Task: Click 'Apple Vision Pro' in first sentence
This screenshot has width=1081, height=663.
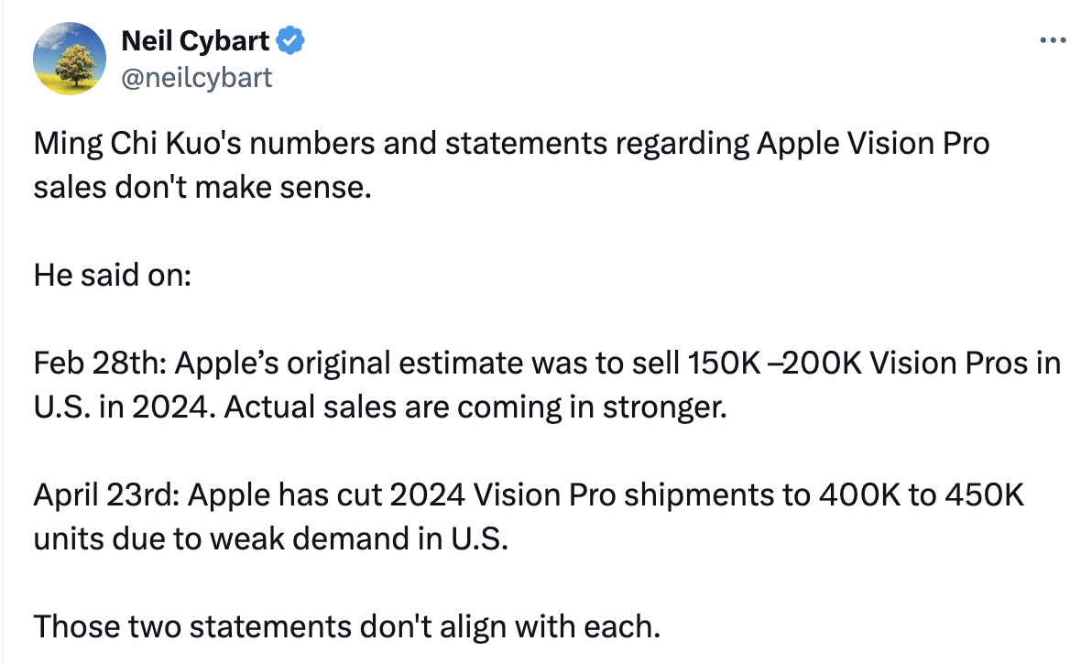Action: pyautogui.click(x=873, y=144)
